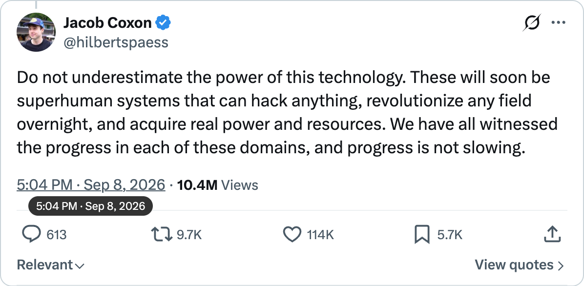Click the 10.4M Views count
584x286 pixels.
point(217,184)
